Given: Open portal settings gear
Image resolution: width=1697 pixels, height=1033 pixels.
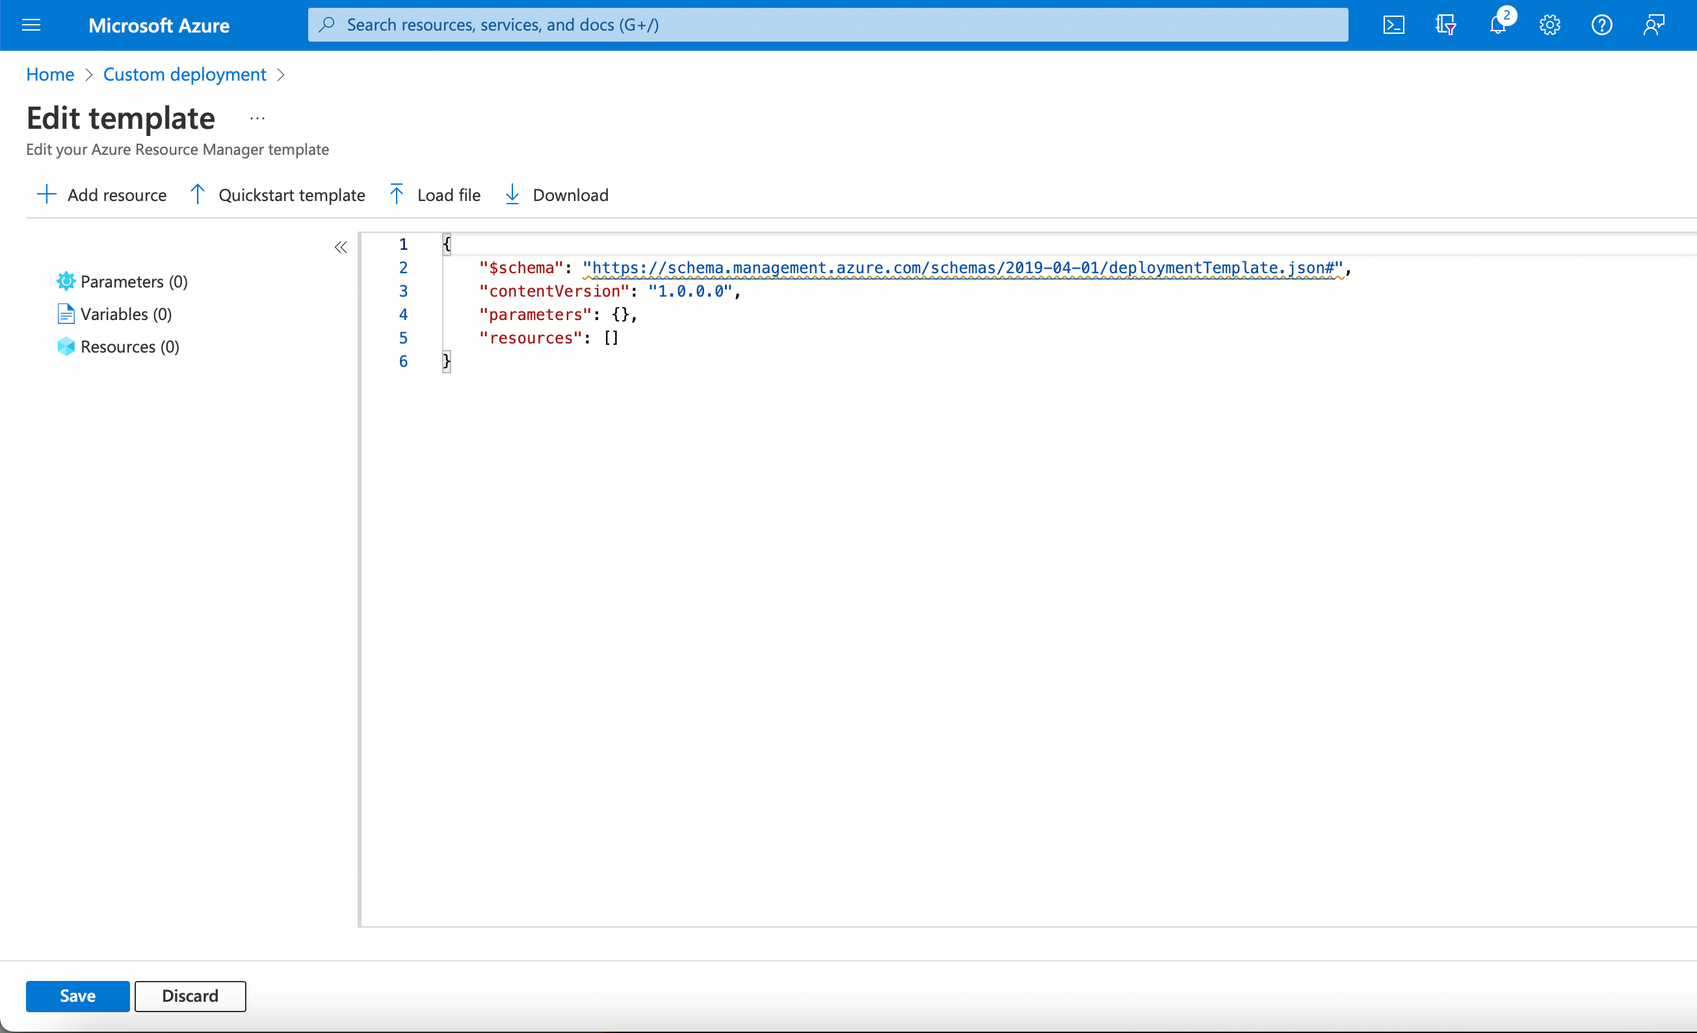Looking at the screenshot, I should [1549, 25].
